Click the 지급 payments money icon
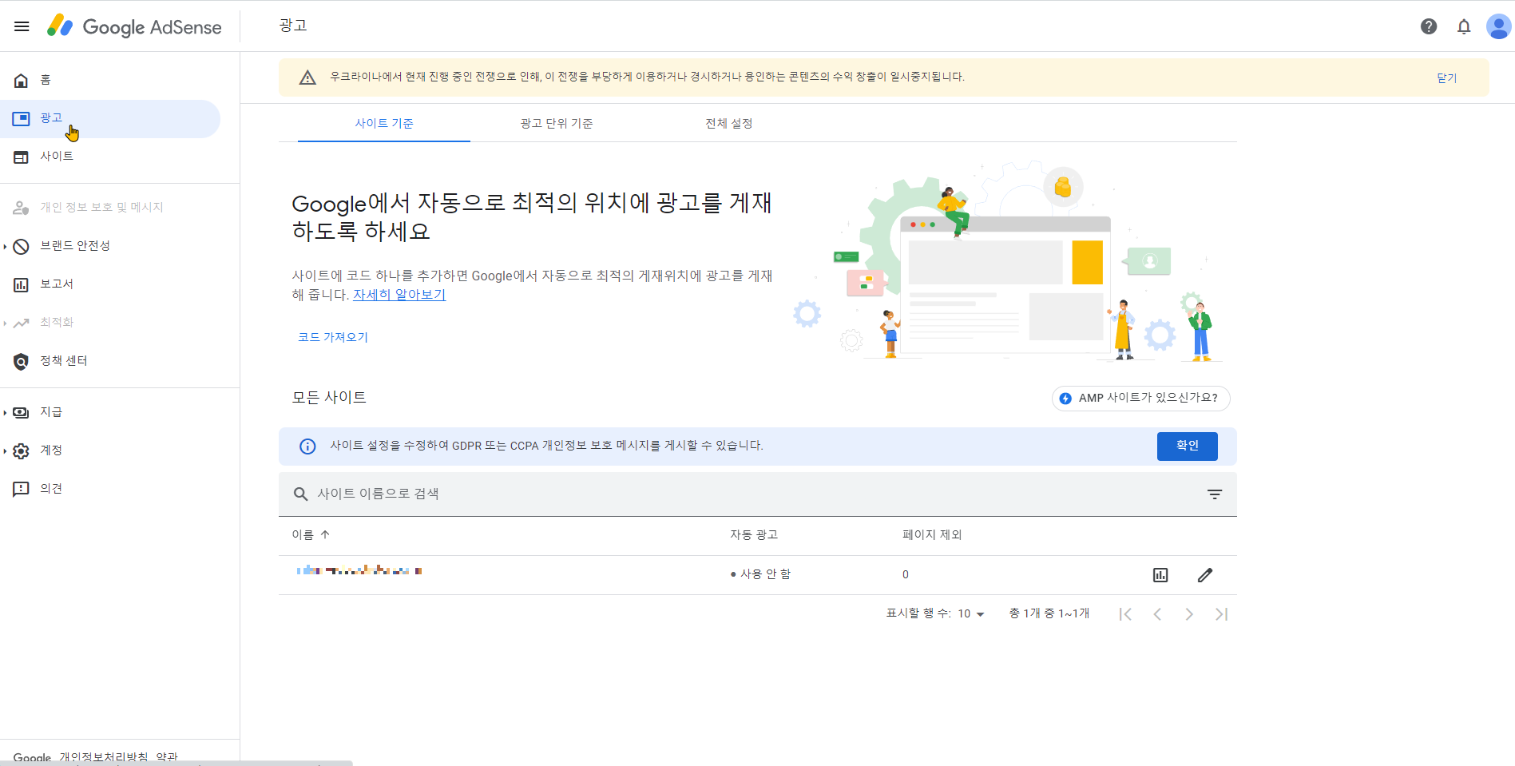This screenshot has height=766, width=1515. click(x=22, y=412)
